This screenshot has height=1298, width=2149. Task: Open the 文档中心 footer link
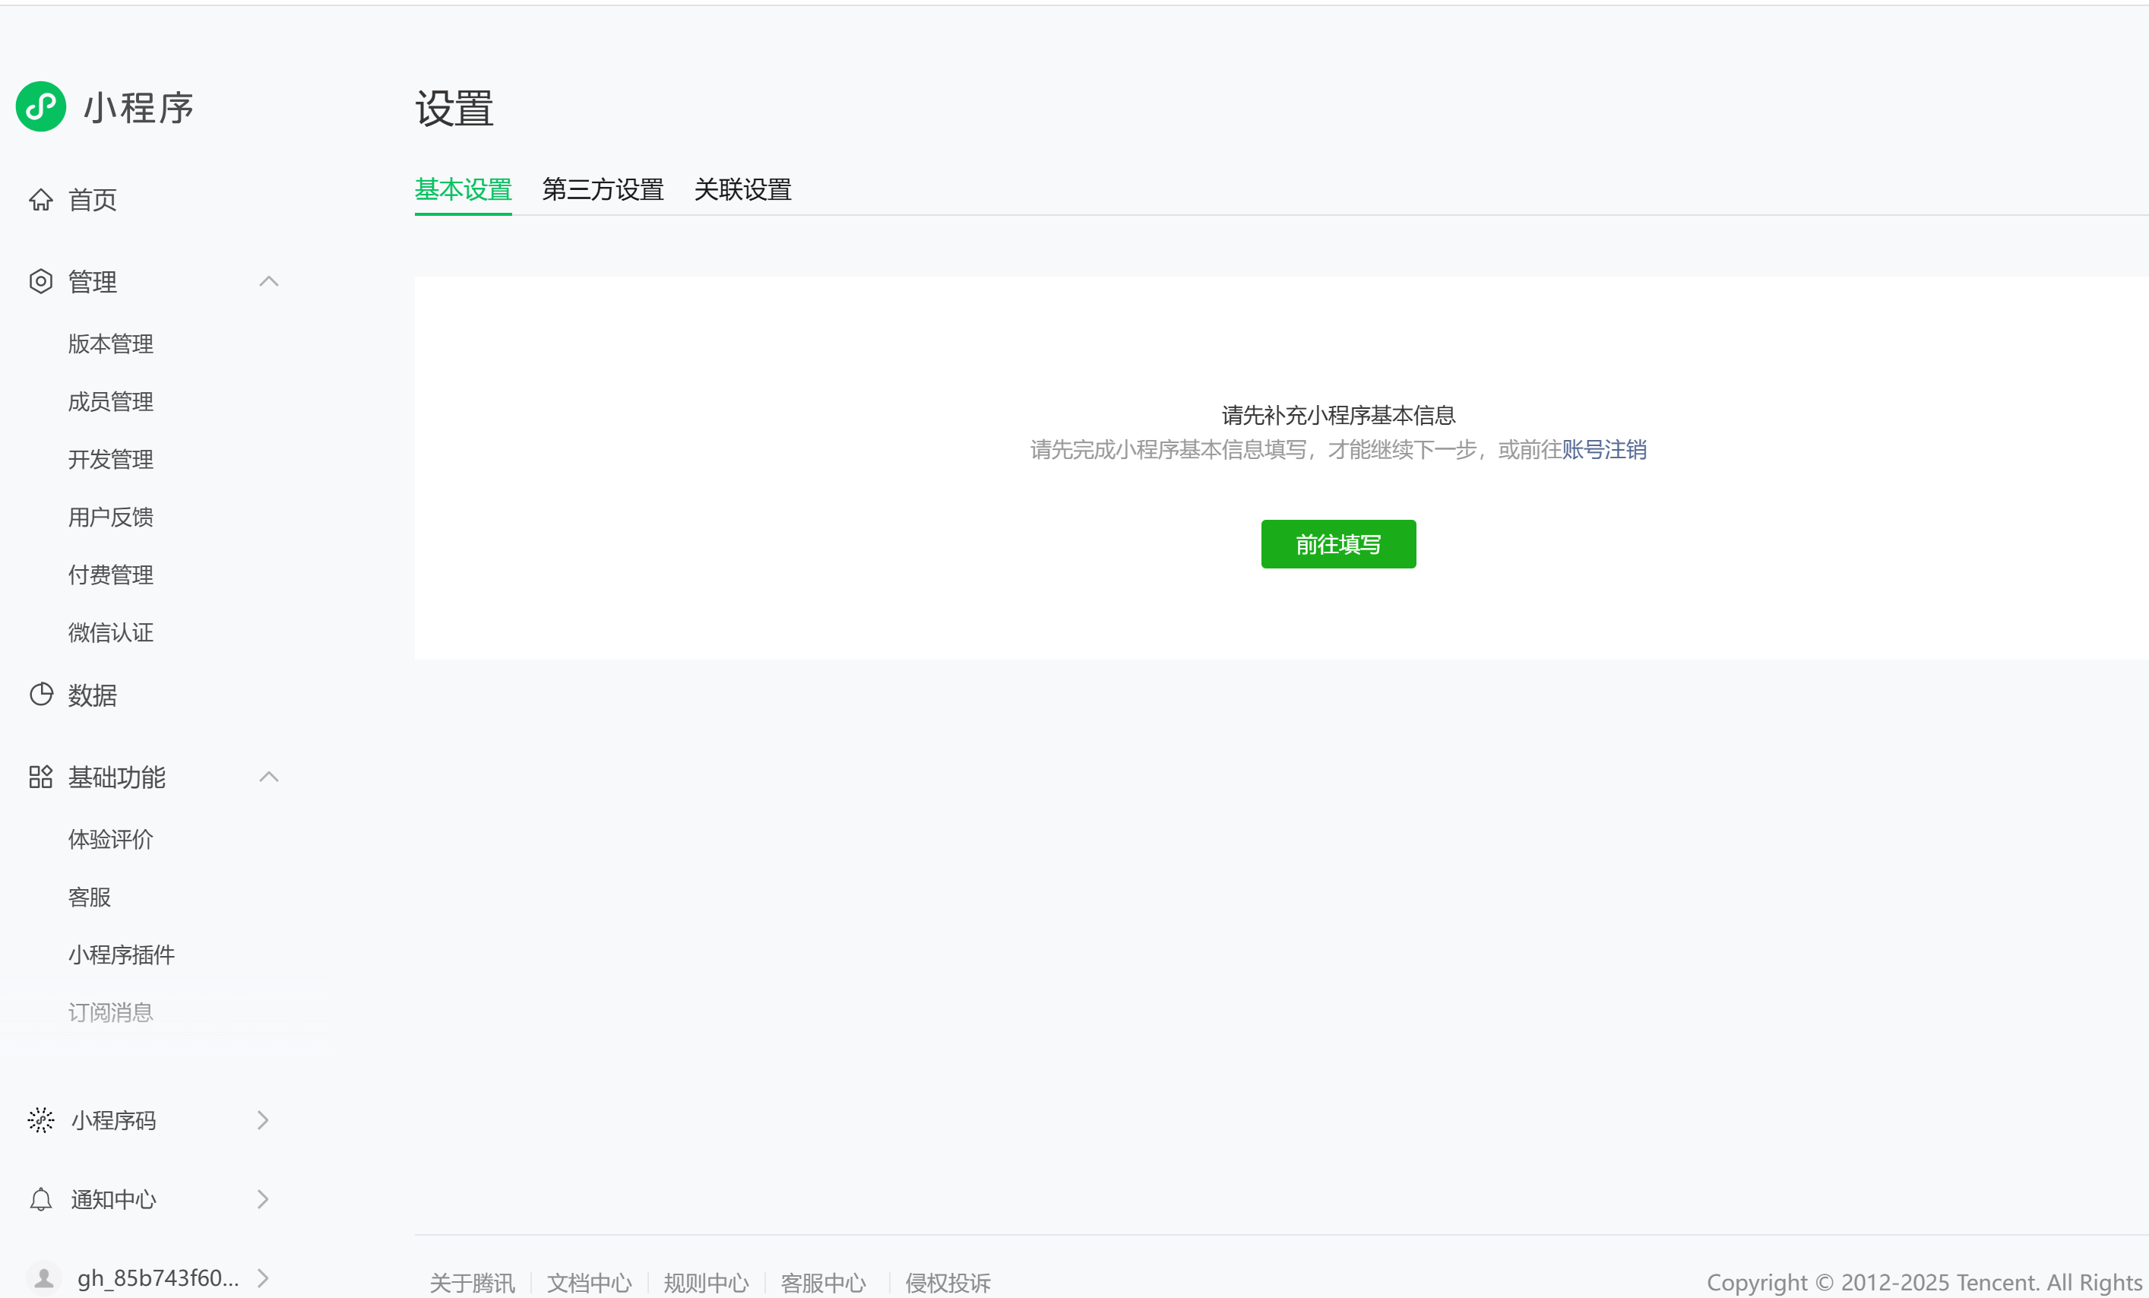pos(589,1282)
